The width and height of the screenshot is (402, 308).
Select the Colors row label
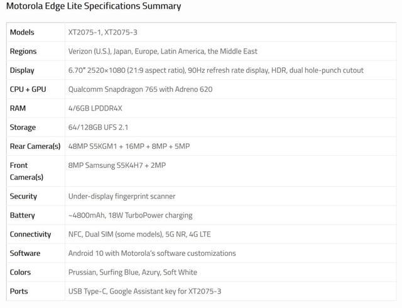(20, 272)
